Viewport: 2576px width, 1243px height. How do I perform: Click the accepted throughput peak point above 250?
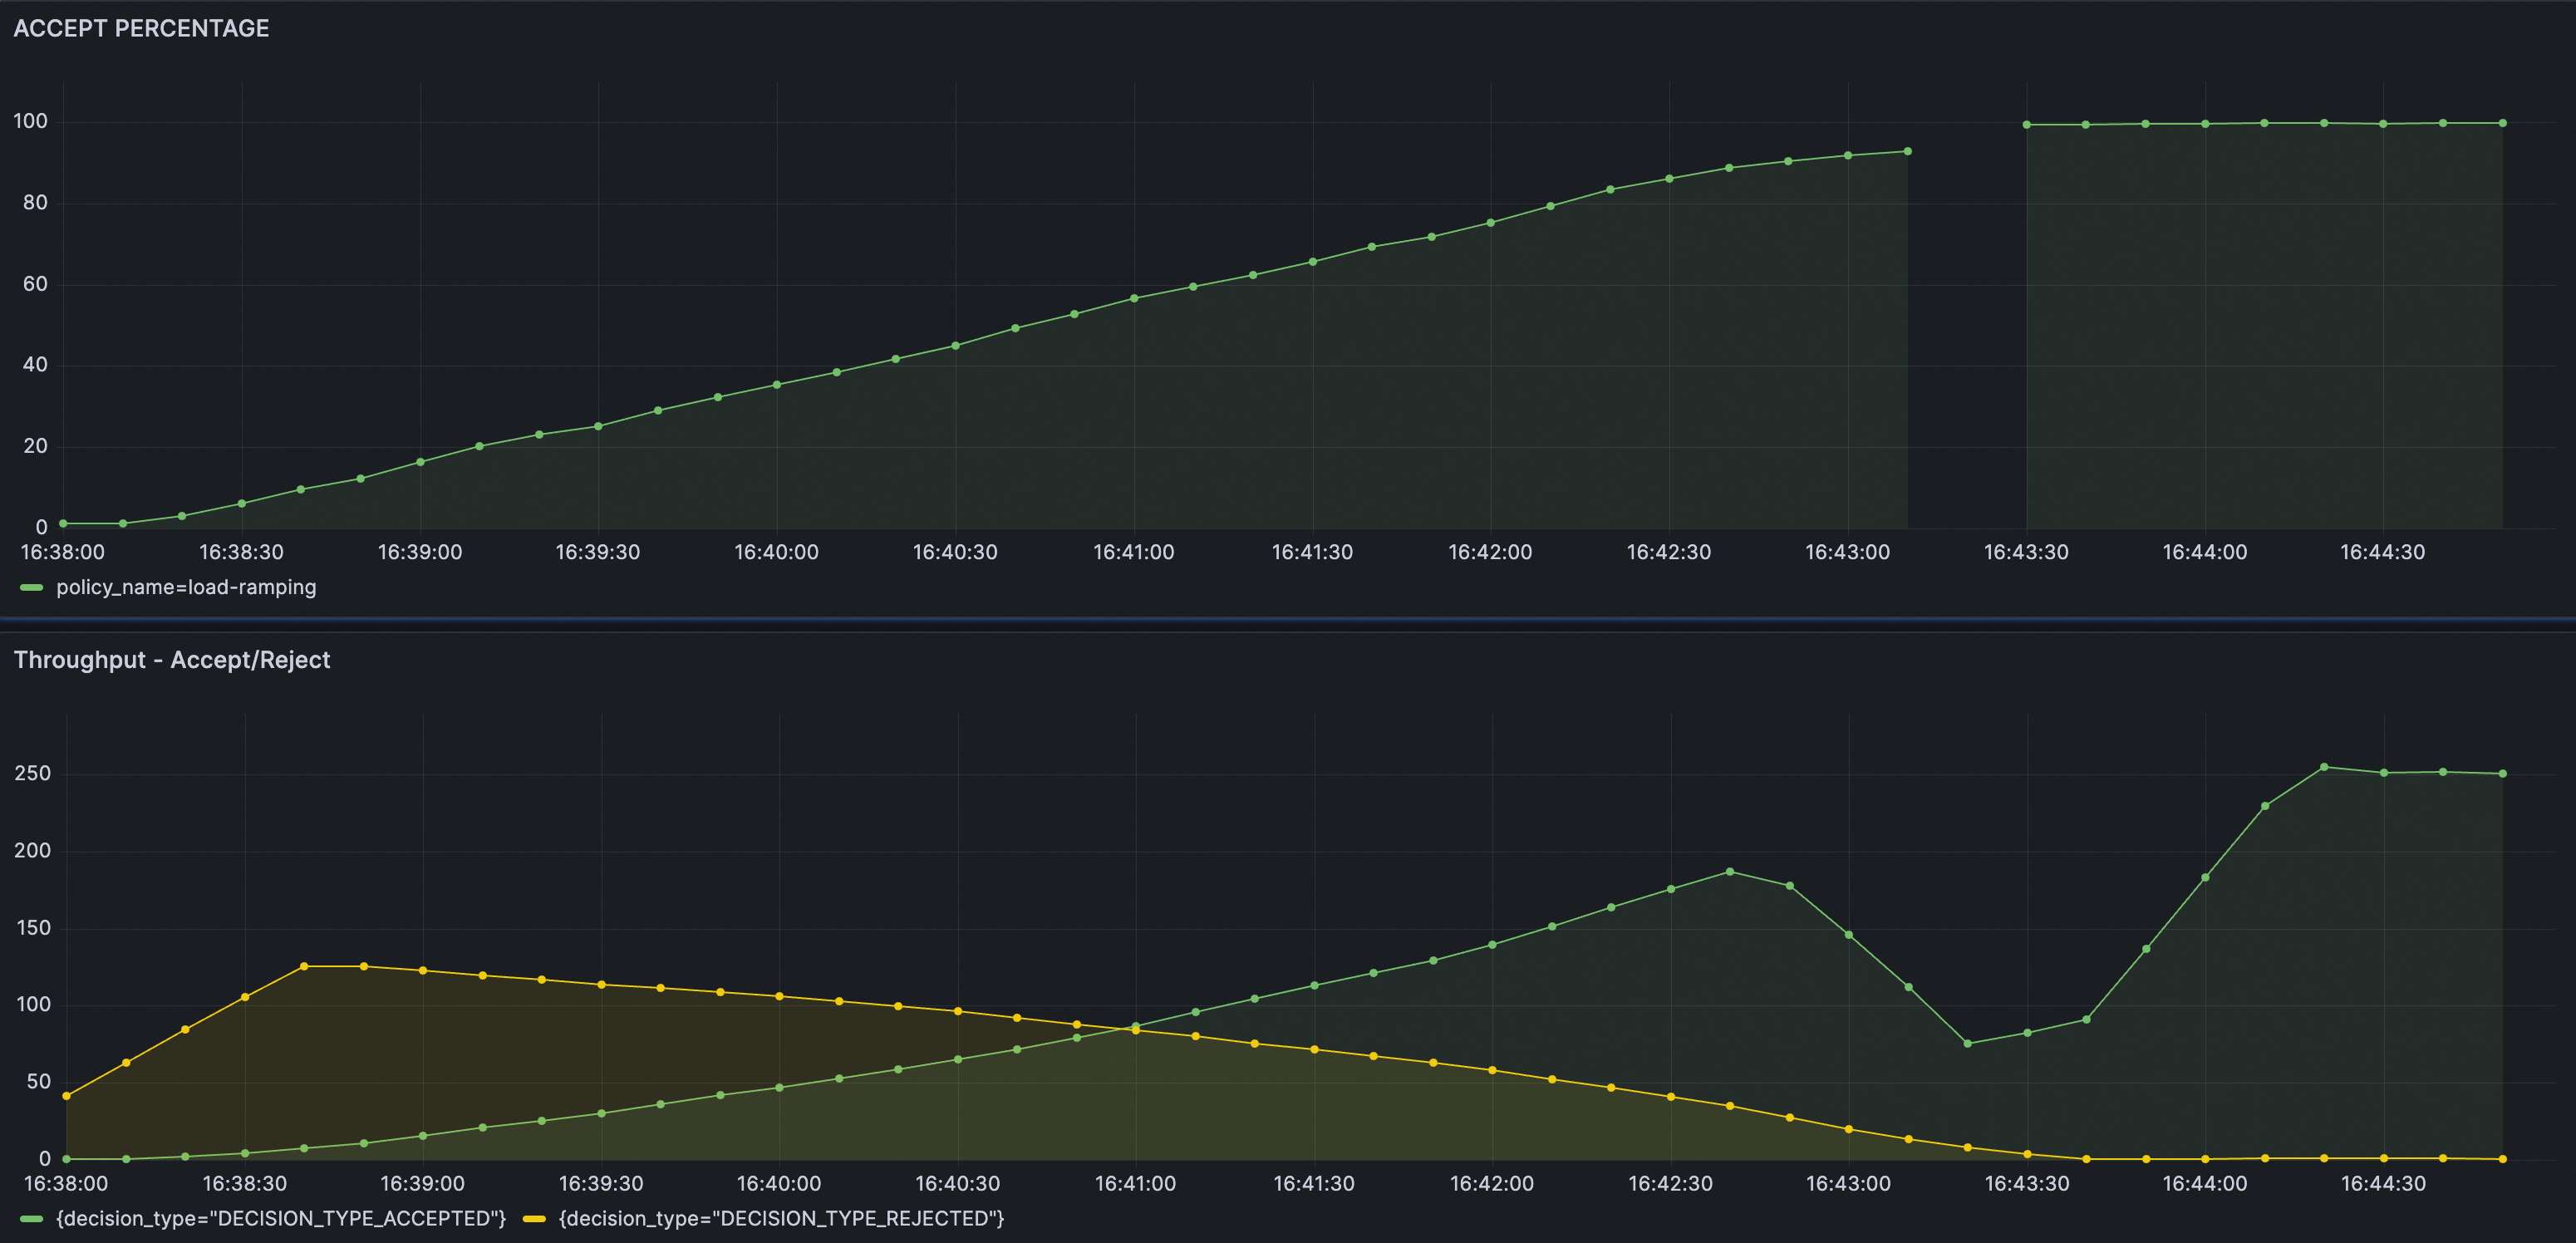click(x=2324, y=767)
